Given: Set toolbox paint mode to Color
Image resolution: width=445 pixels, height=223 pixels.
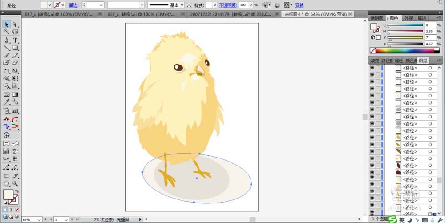Looking at the screenshot, I should [x=5, y=210].
